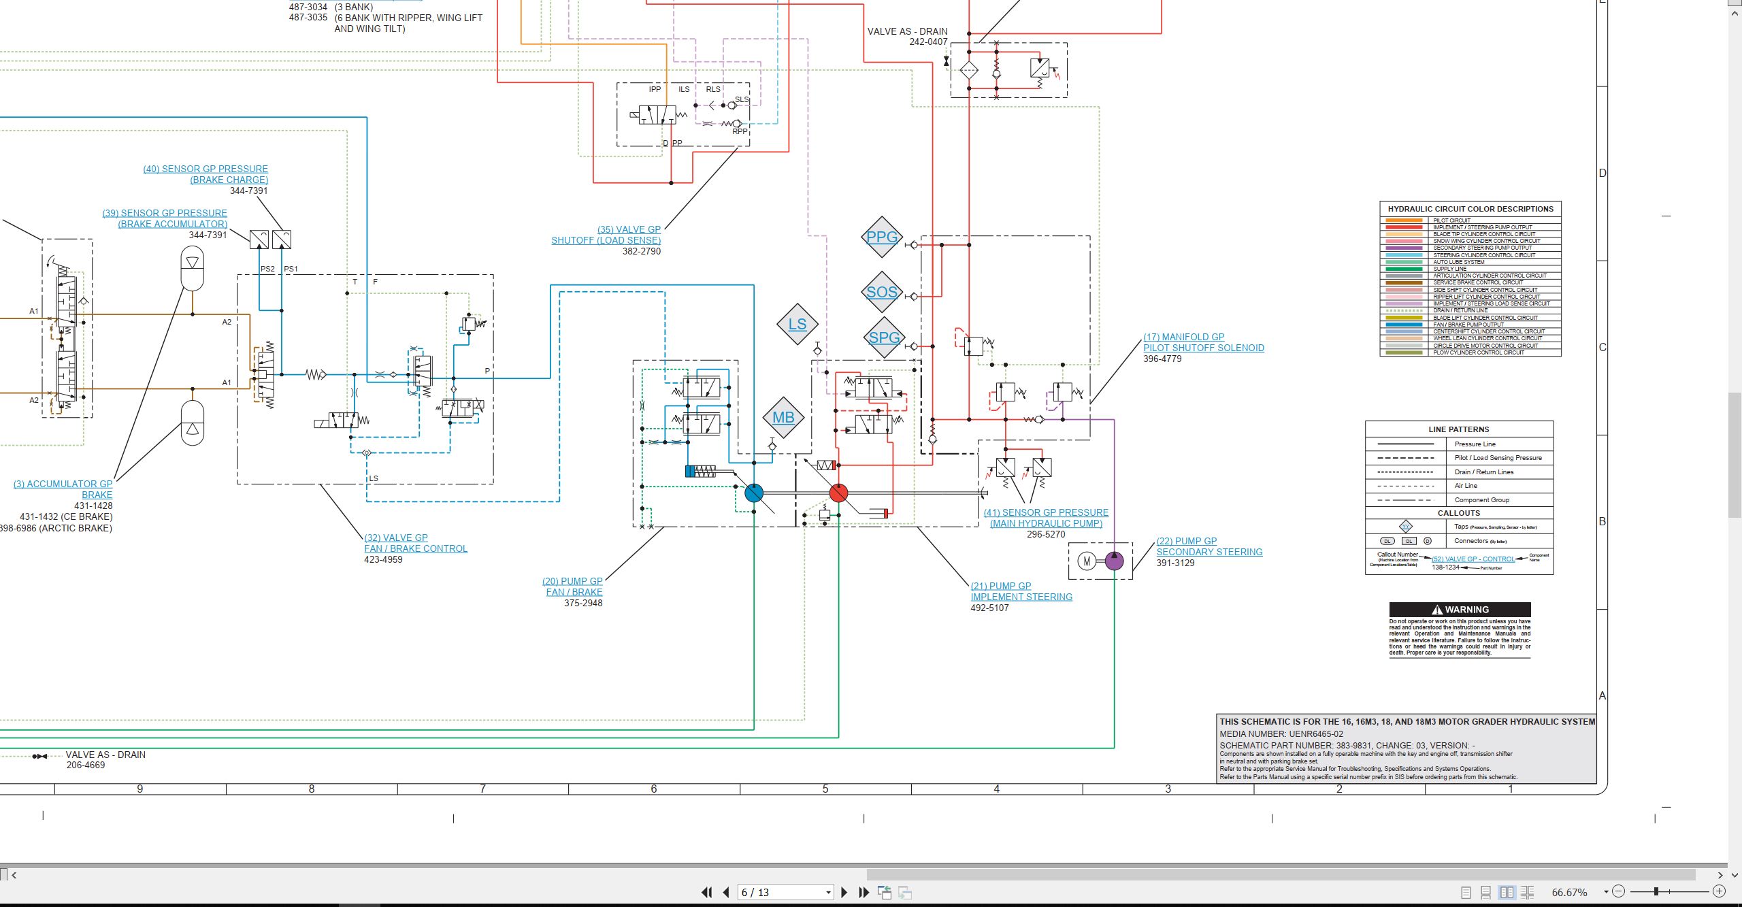Viewport: 1742px width, 907px height.
Task: Click the previous view icon
Action: 885,892
